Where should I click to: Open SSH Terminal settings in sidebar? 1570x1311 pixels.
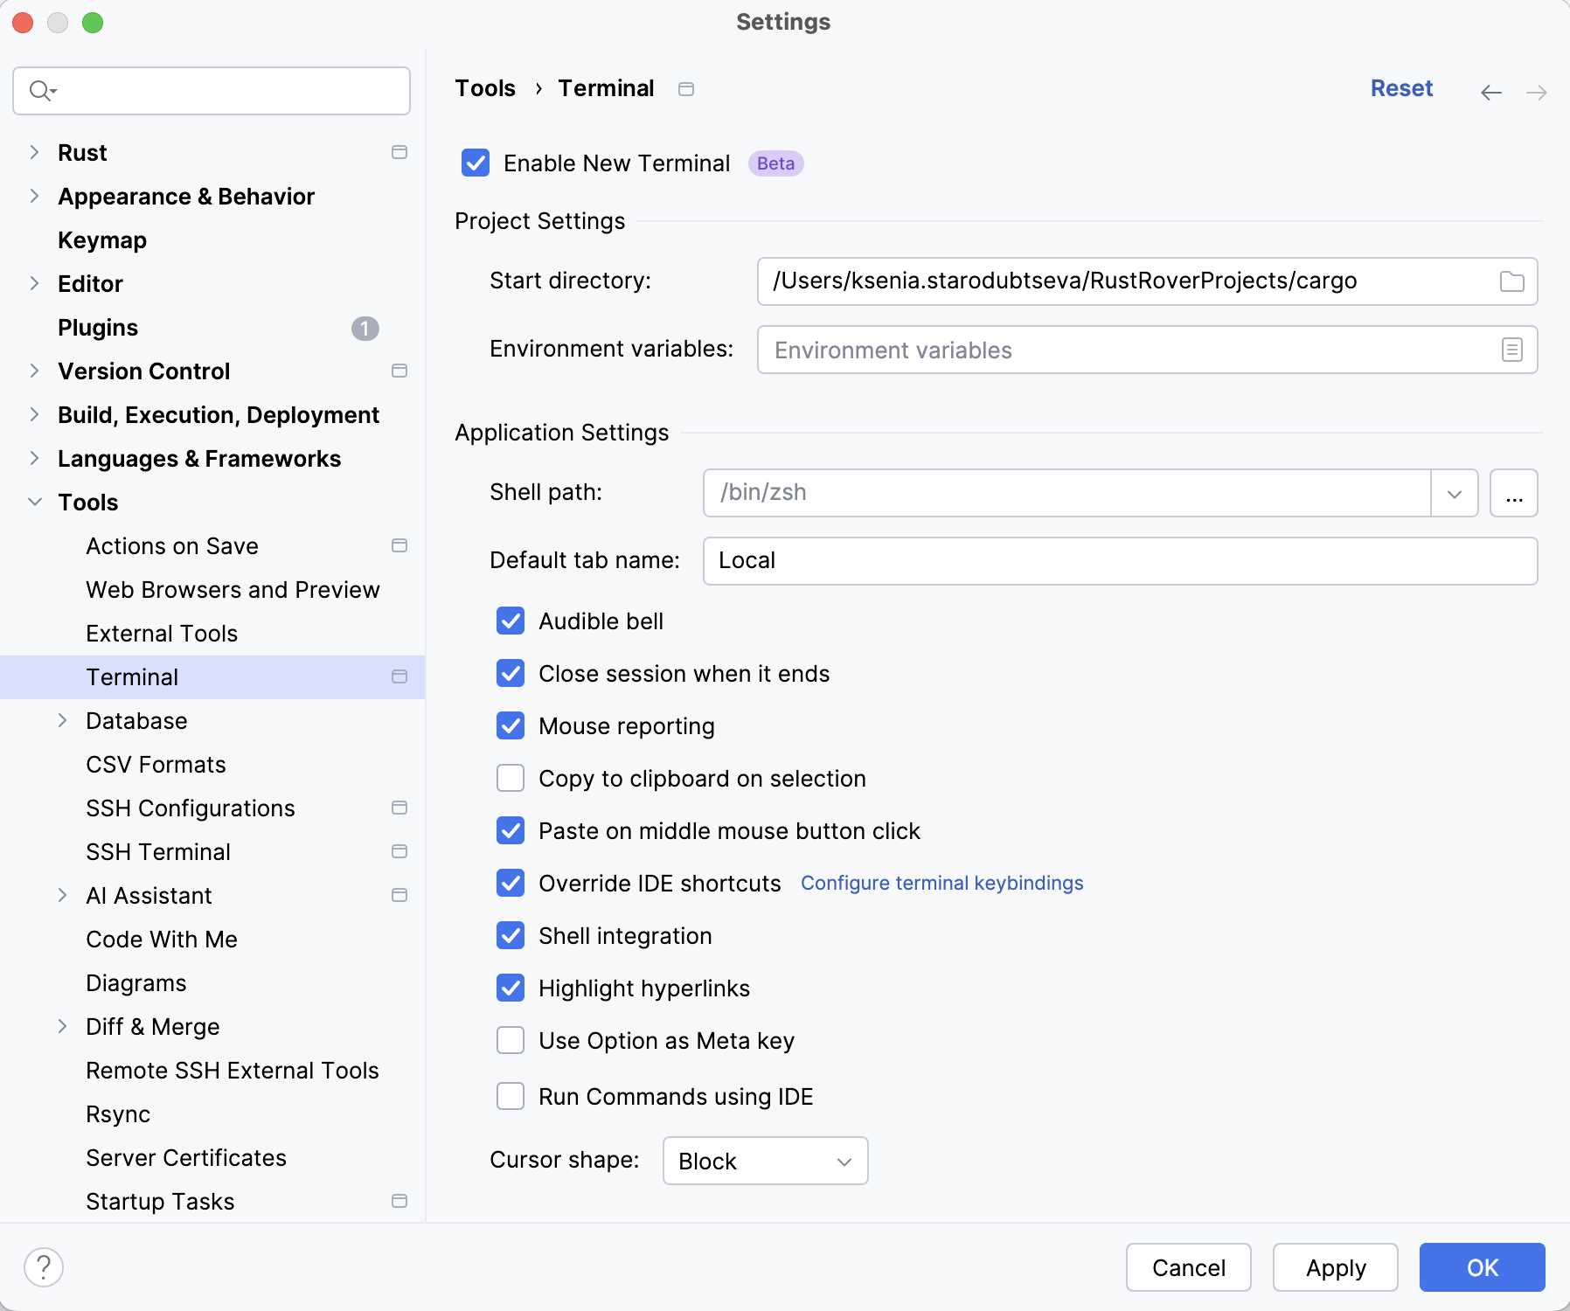157,851
